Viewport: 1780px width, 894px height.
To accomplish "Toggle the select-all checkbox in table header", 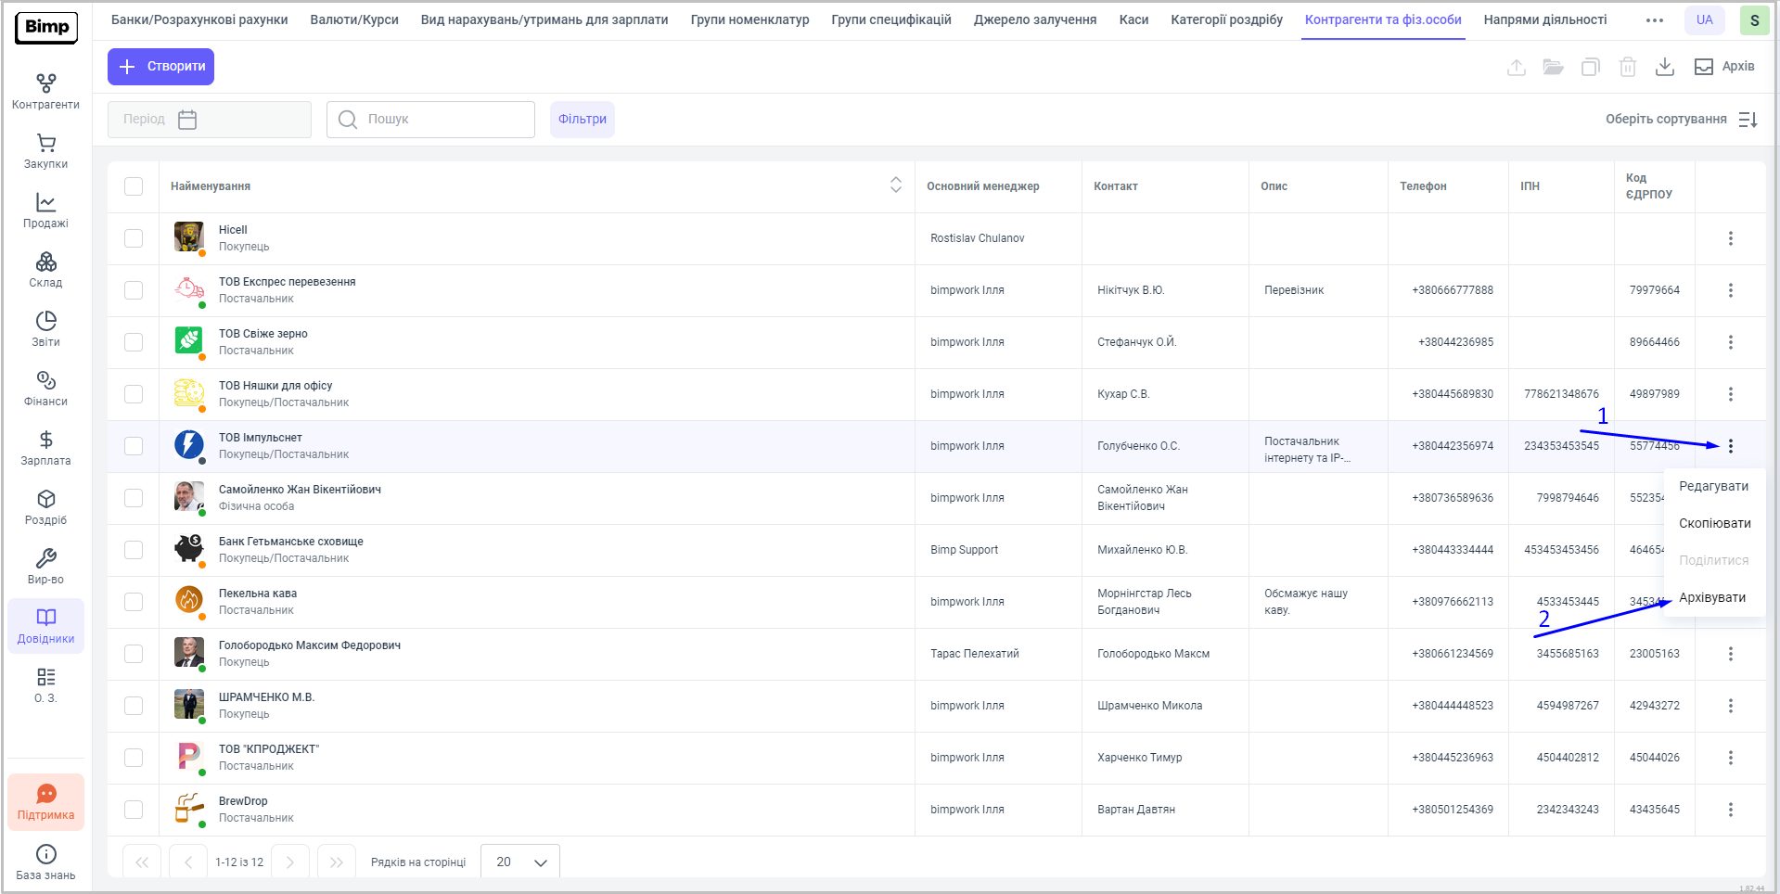I will click(x=134, y=186).
